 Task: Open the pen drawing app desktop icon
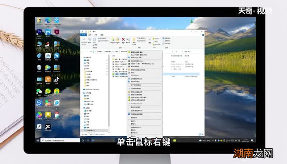[x=39, y=127]
